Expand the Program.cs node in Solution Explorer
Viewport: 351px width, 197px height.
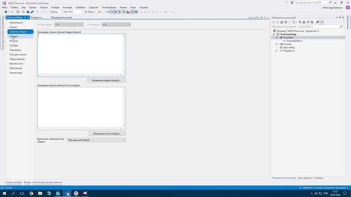[276, 51]
